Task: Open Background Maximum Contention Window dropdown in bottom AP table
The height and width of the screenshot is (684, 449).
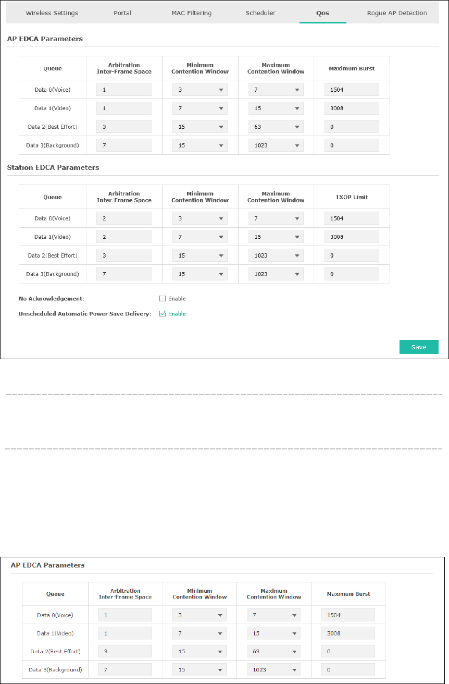Action: 274,669
